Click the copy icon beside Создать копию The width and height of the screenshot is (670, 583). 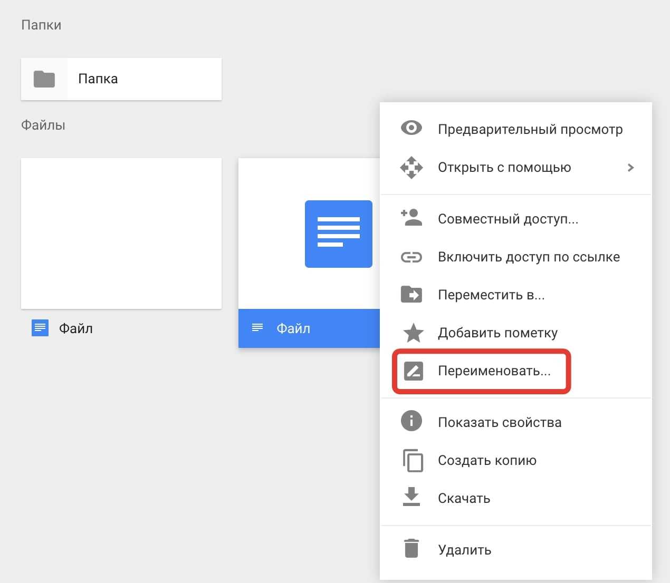click(x=413, y=460)
